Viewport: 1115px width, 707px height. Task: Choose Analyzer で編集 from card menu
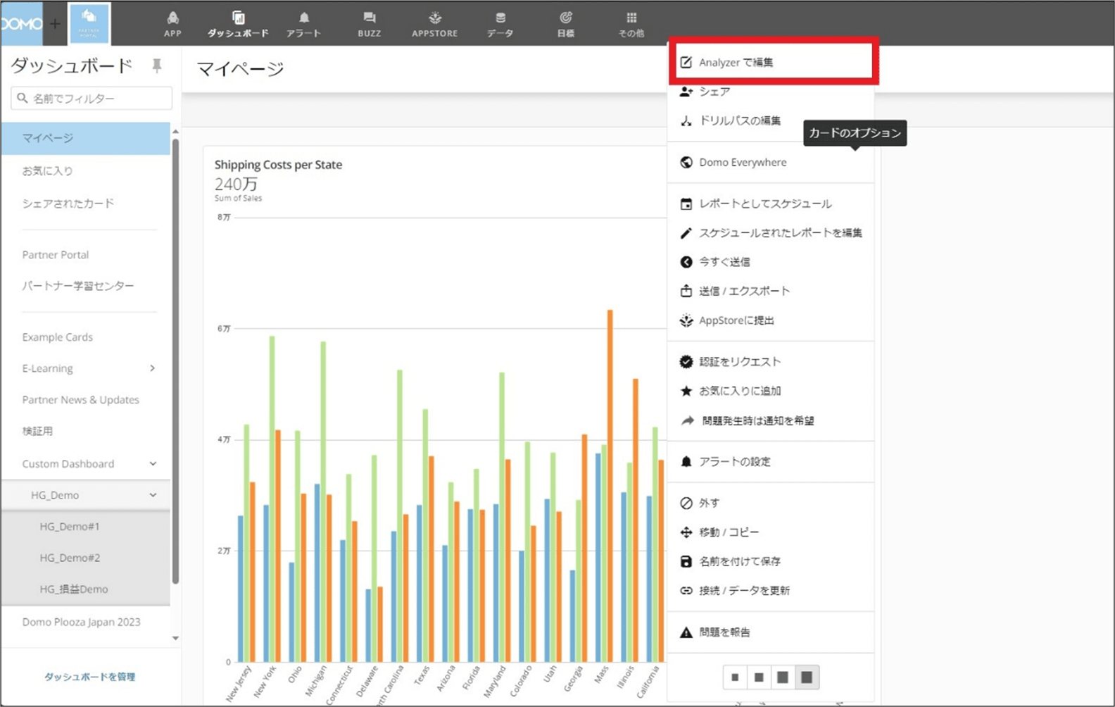pyautogui.click(x=736, y=62)
